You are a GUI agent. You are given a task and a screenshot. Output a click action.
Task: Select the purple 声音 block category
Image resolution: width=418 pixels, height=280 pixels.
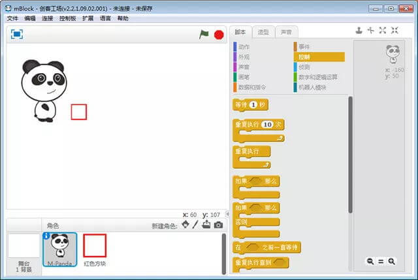[242, 67]
